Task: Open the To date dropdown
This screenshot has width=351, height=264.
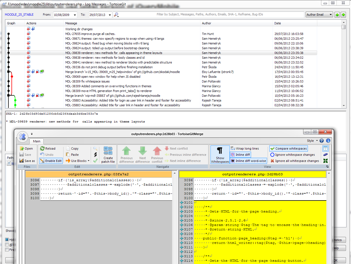Action: (109, 15)
